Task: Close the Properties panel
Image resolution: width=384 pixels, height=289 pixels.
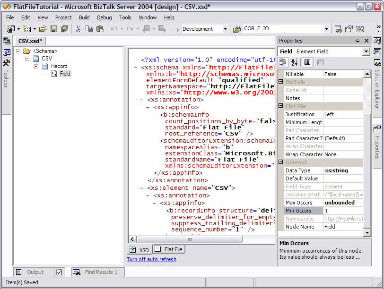Action: [367, 41]
